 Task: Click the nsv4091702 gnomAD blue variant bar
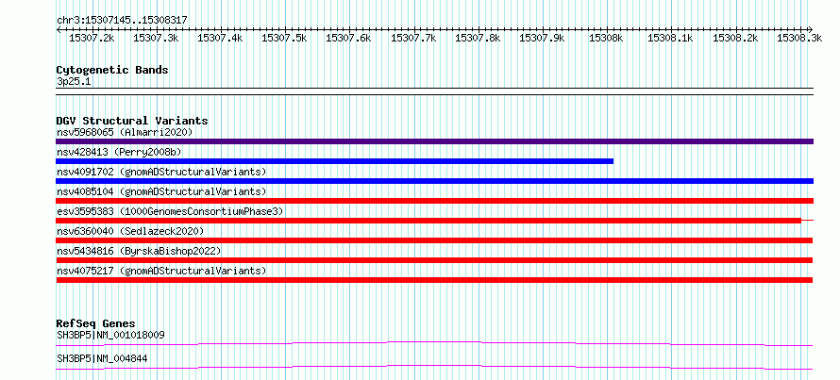click(x=434, y=181)
